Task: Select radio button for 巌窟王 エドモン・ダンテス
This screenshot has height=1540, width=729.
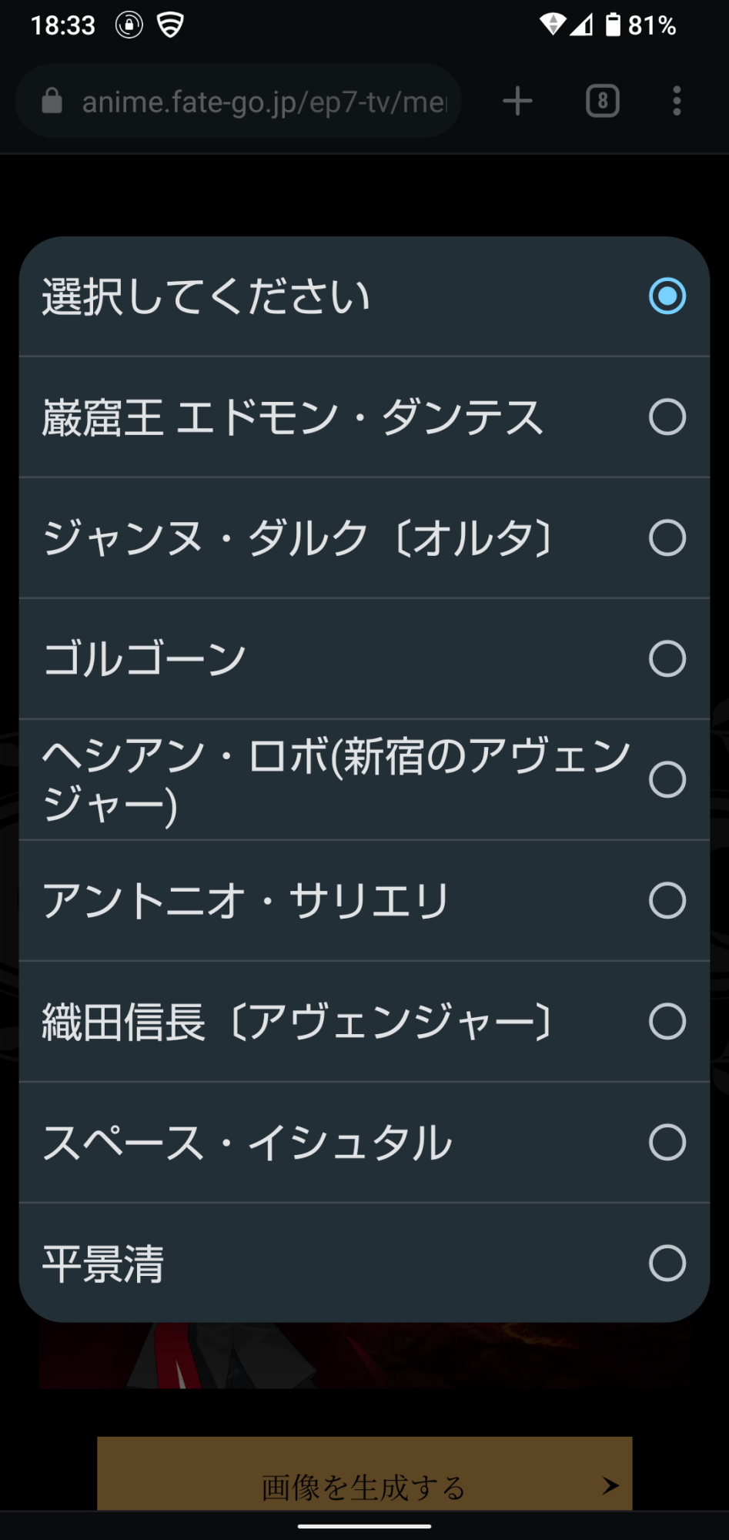Action: point(667,417)
